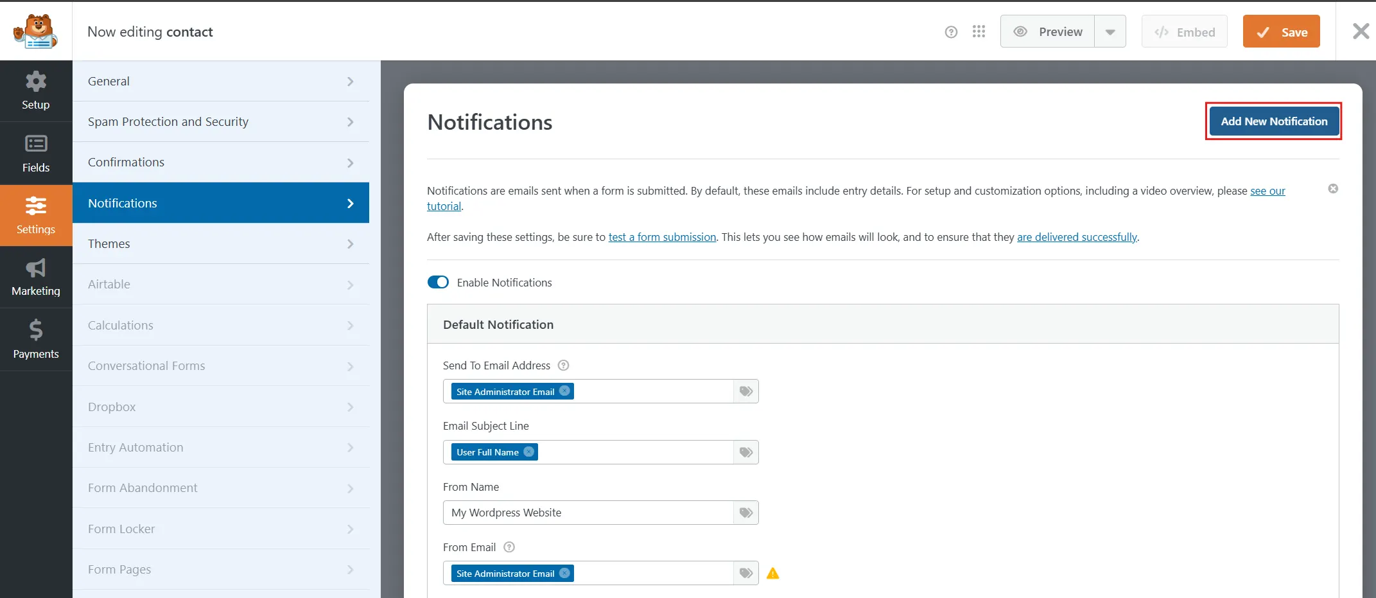This screenshot has width=1376, height=598.
Task: Select Spam Protection and Security section
Action: coord(221,122)
